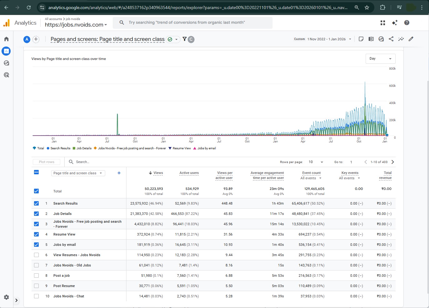The image size is (429, 308).
Task: Open the Advertising icon in left sidebar
Action: pyautogui.click(x=6, y=75)
